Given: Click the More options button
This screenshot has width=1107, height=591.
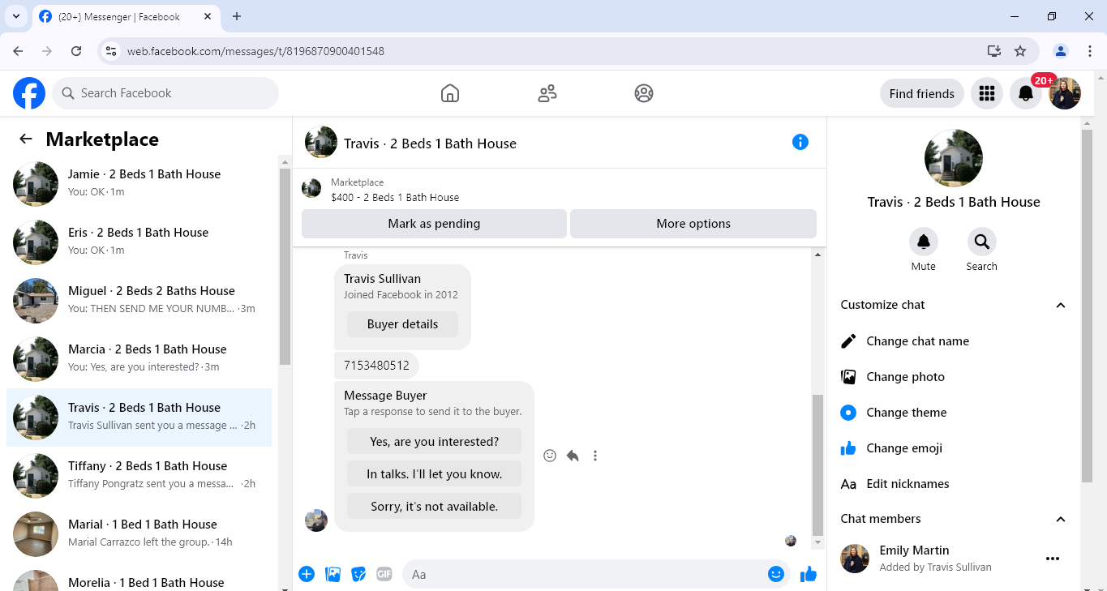Looking at the screenshot, I should pyautogui.click(x=693, y=224).
